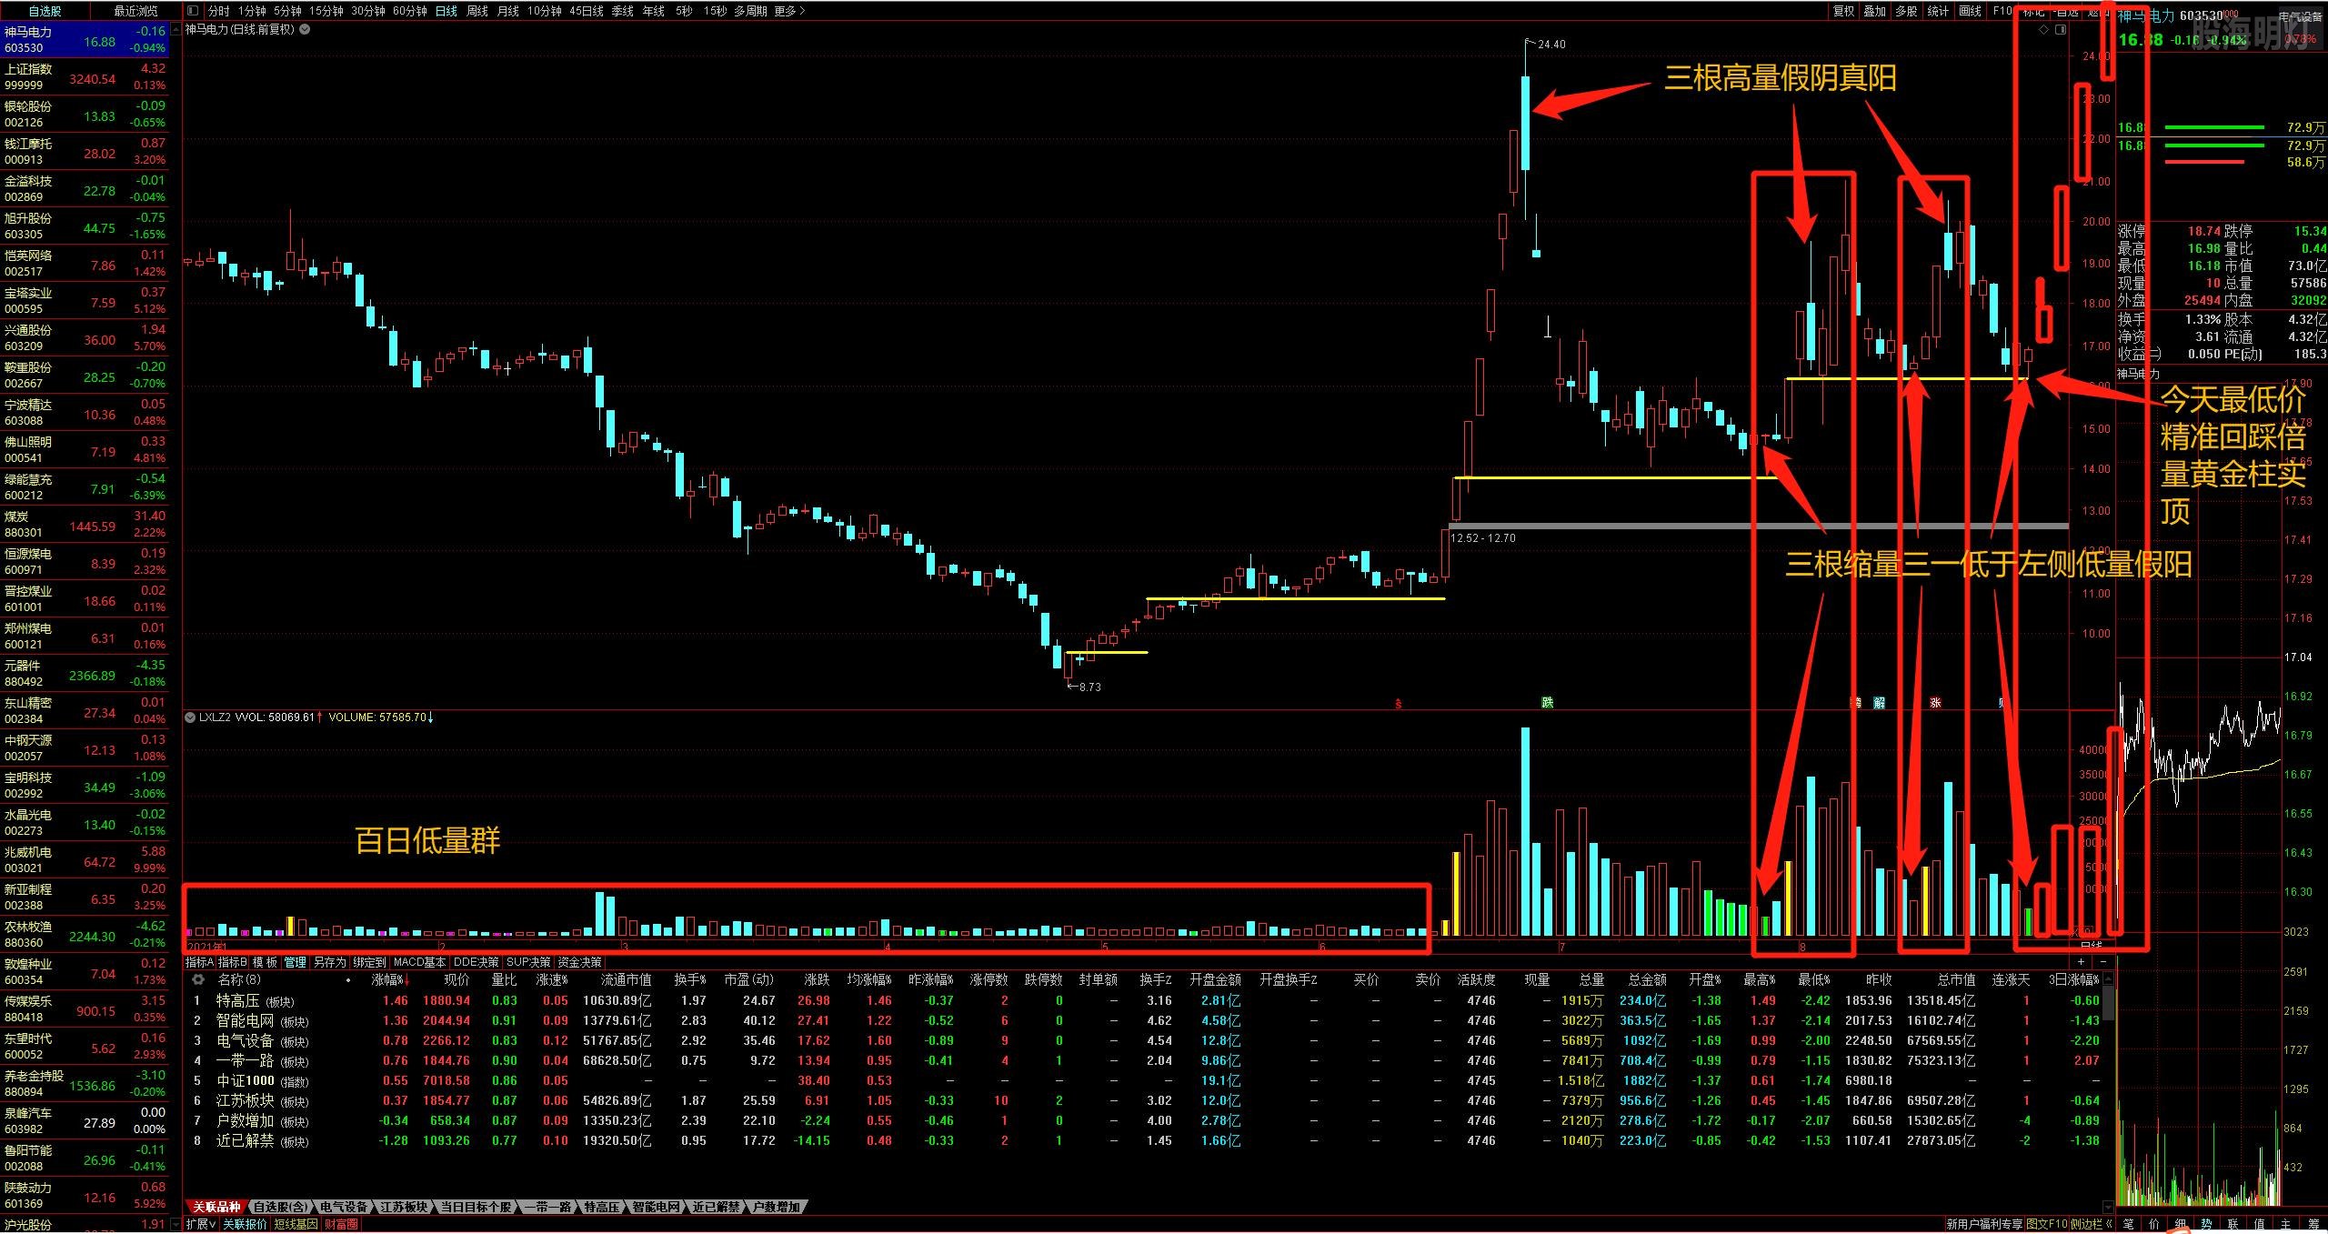2328x1234 pixels.
Task: Expand the 更多 periods menu
Action: [789, 11]
